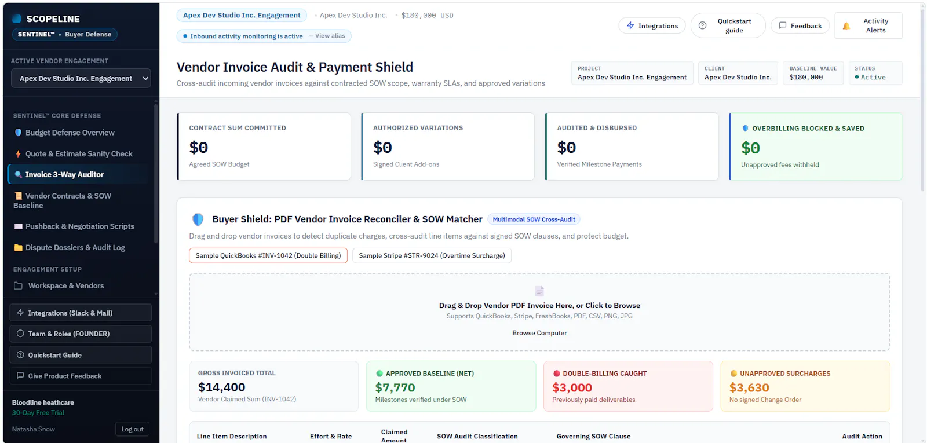
Task: Click the folder icon beside Dispute Dossiers & Audit Log
Action: (x=18, y=248)
